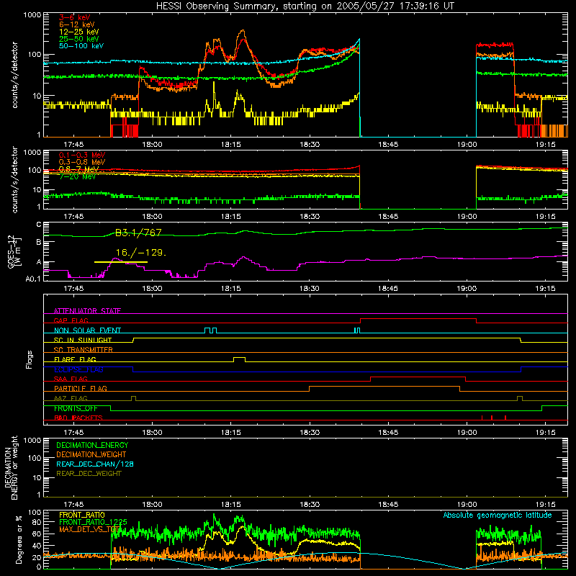Click the 0.3-0.8 MeV legend label

click(x=82, y=162)
